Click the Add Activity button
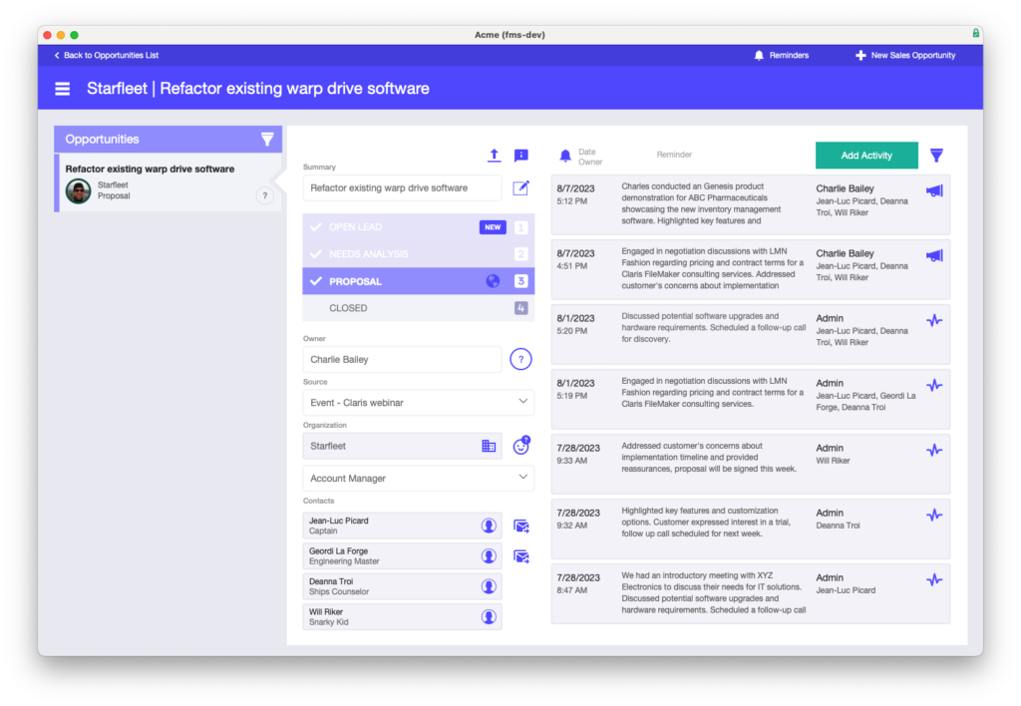The height and width of the screenshot is (706, 1021). (x=865, y=156)
